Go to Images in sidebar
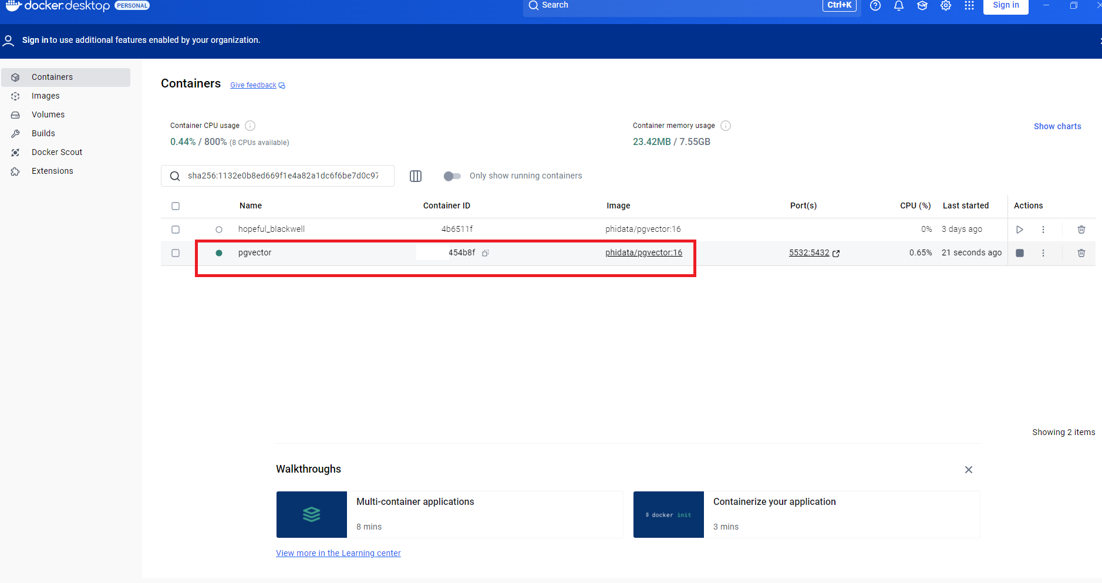The image size is (1102, 583). (x=46, y=96)
